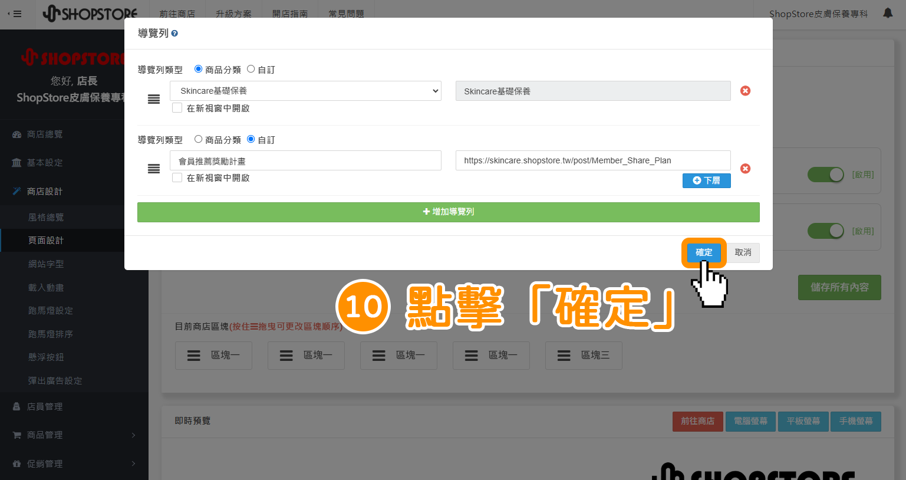Viewport: 906px width, 480px height.
Task: Open the Skincare基礎保養 category dropdown
Action: pos(305,91)
